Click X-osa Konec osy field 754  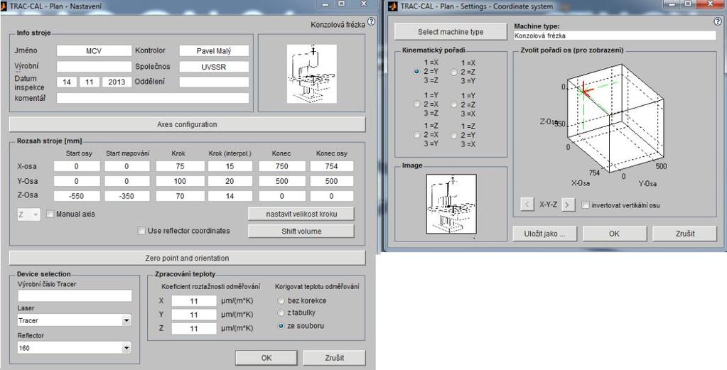click(x=331, y=166)
